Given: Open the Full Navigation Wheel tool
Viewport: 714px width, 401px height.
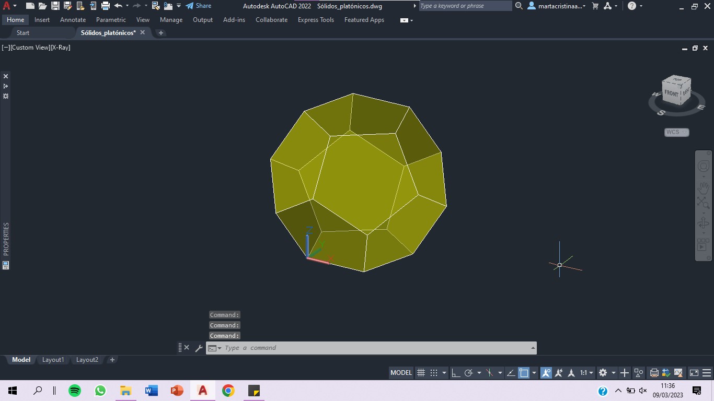Looking at the screenshot, I should (704, 167).
